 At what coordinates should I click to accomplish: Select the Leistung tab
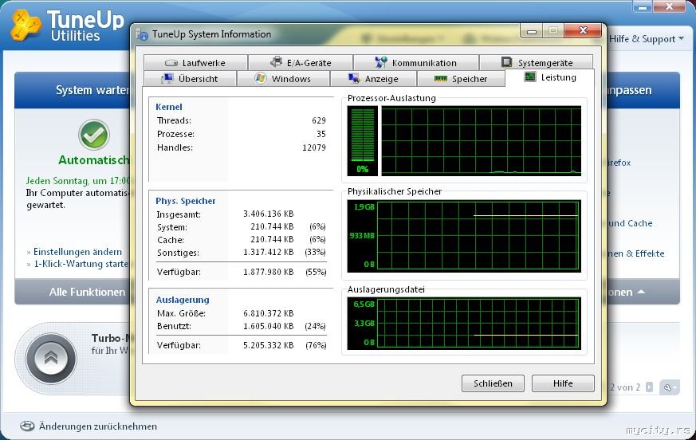point(549,77)
